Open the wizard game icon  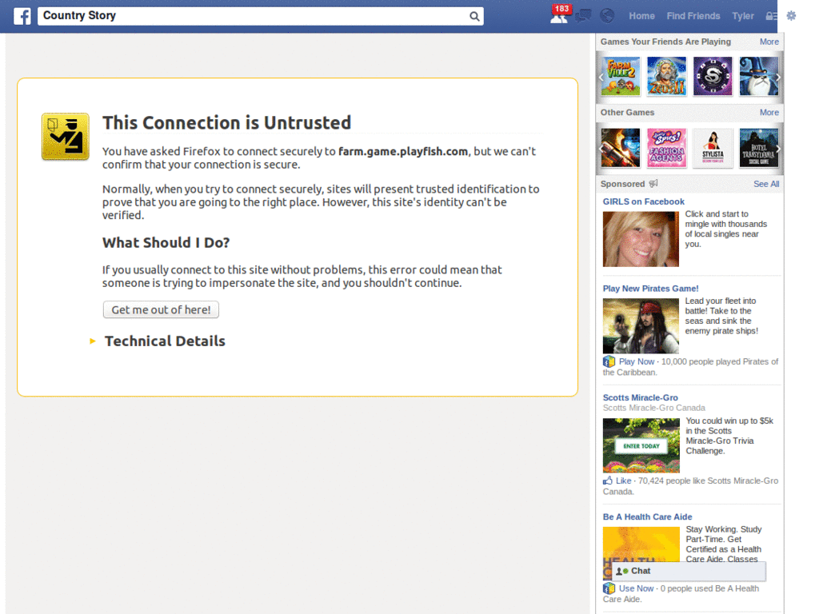tap(759, 76)
